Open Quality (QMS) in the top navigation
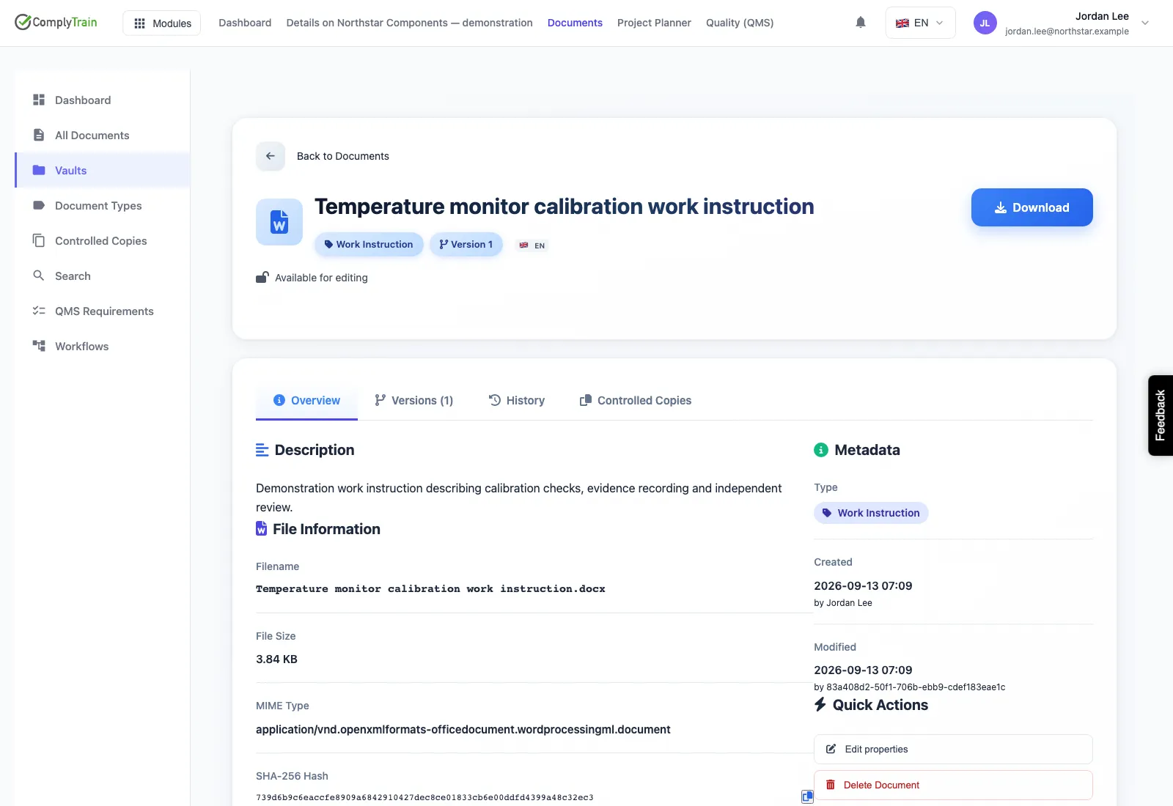Screen dimensions: 1173x806 coord(740,23)
